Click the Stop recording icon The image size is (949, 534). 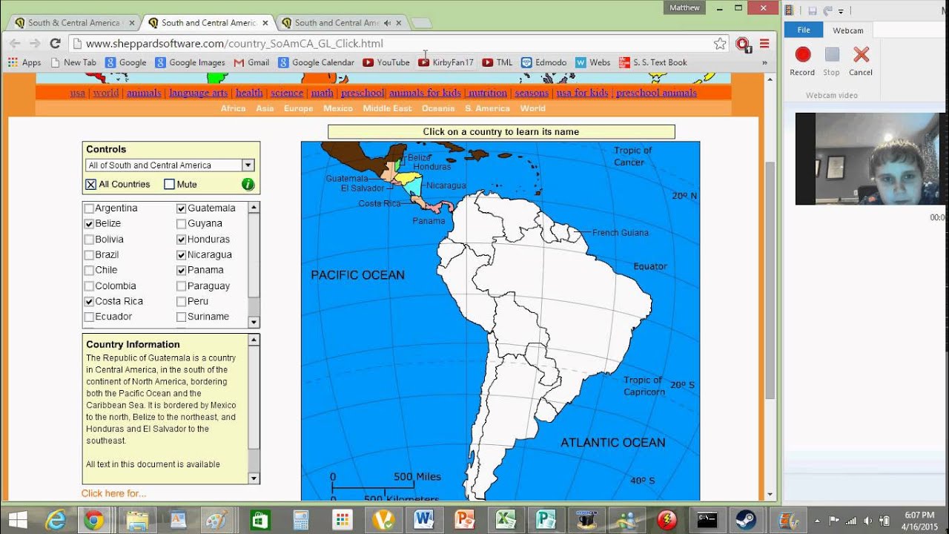[832, 55]
